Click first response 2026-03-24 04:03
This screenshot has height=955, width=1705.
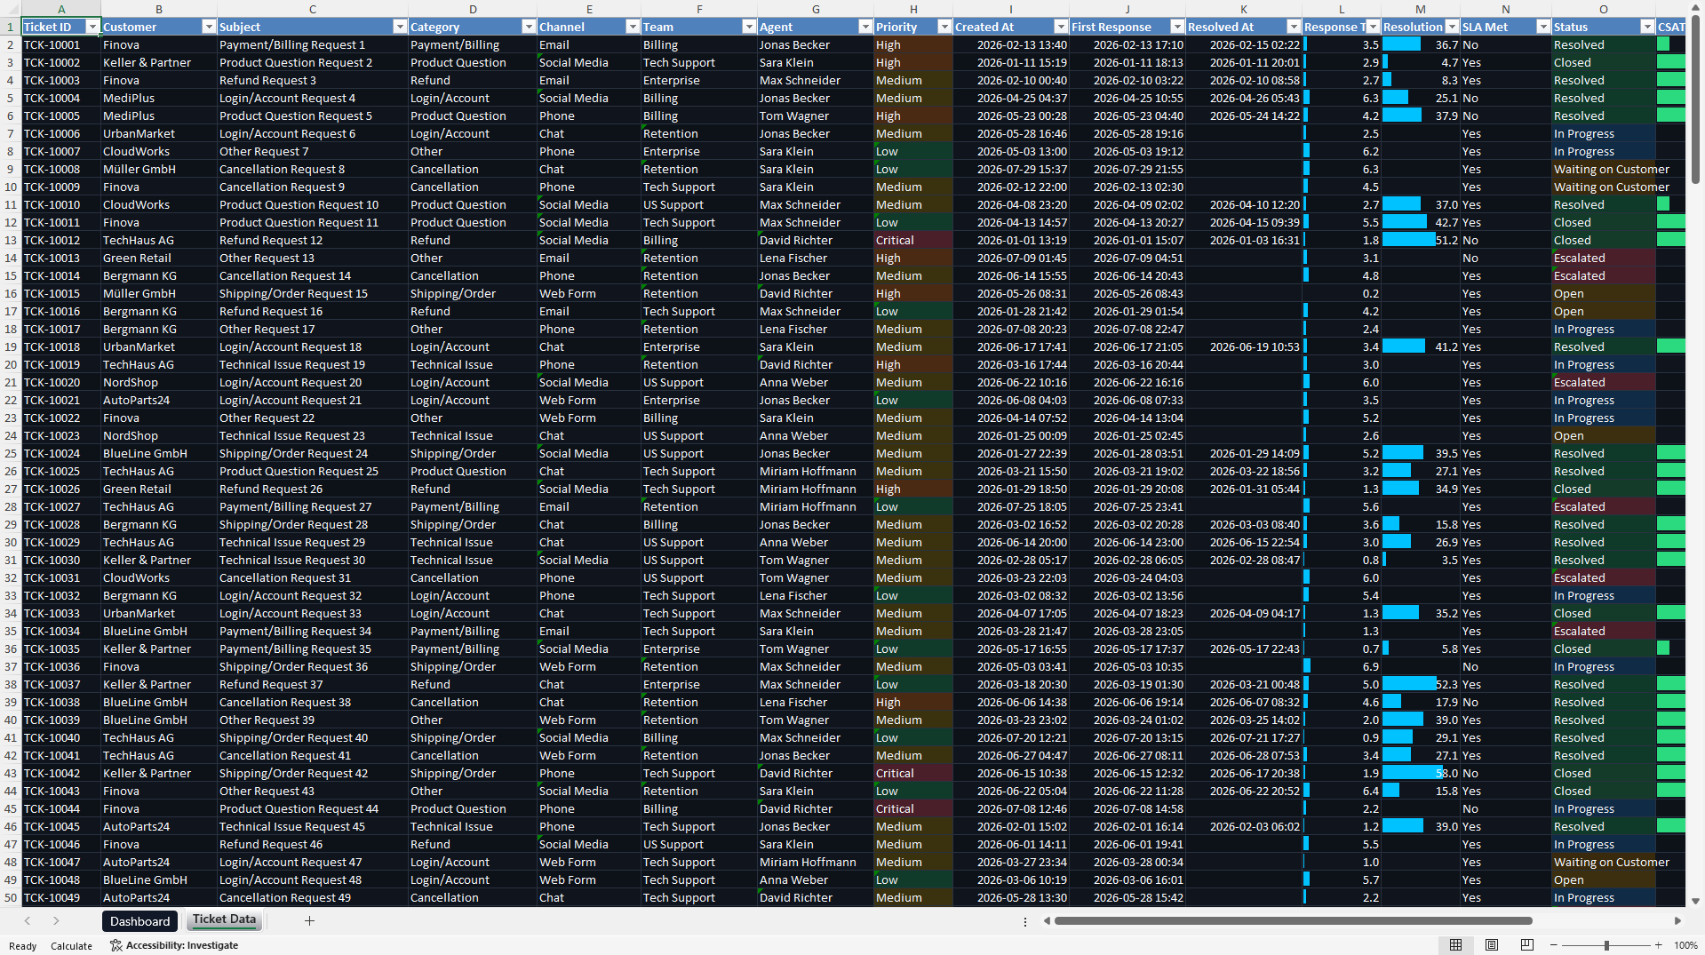pos(1127,577)
